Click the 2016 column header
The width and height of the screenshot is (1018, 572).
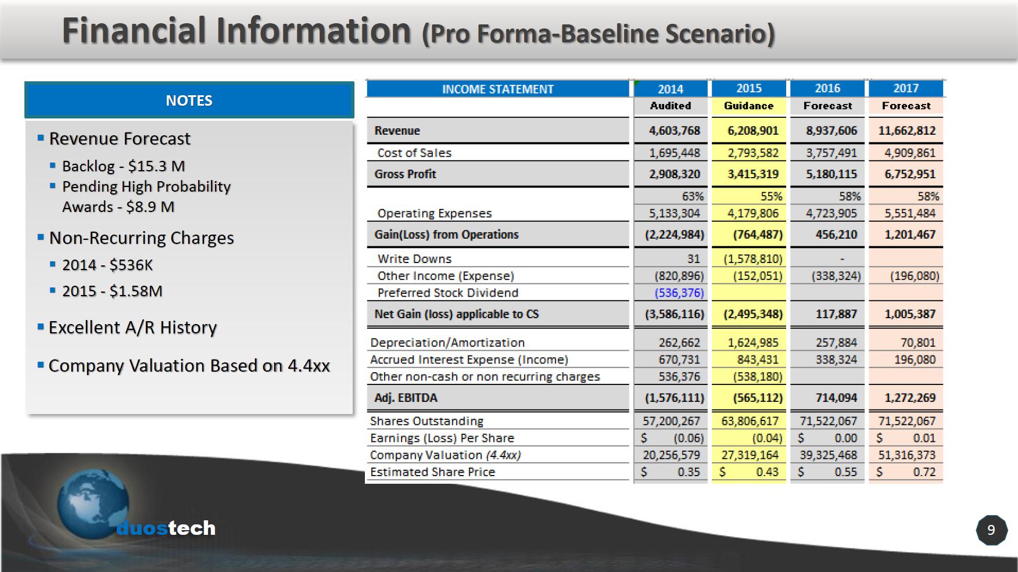click(827, 88)
